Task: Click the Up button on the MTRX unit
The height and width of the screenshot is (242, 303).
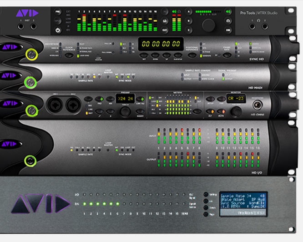Action: (206, 201)
